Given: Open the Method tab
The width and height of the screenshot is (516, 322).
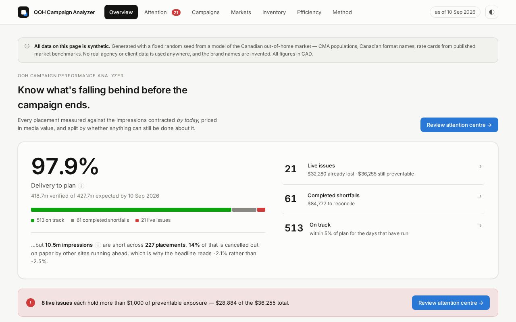Looking at the screenshot, I should pos(342,12).
